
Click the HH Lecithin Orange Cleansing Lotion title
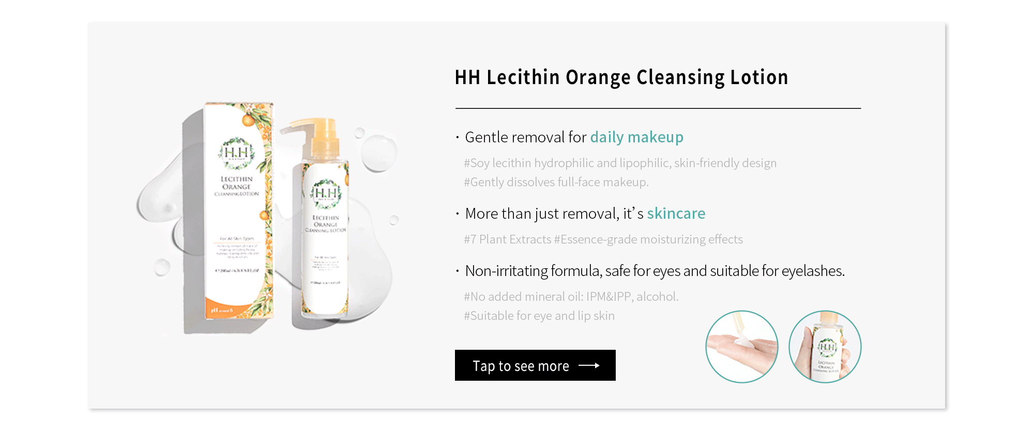tap(621, 77)
